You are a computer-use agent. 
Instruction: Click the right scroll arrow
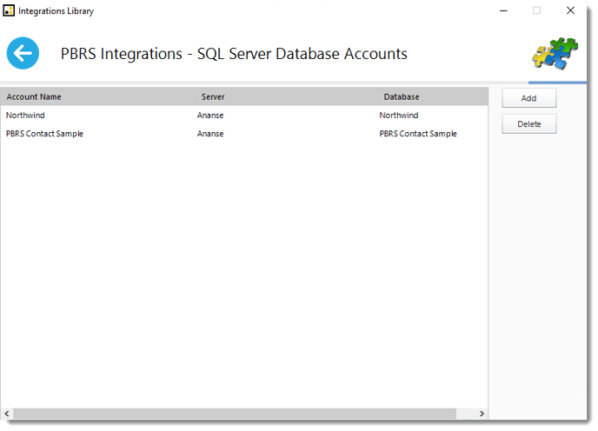482,414
